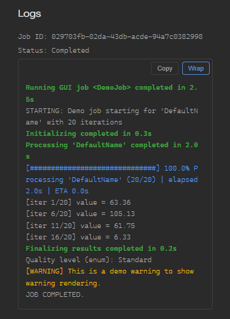Click 'Quality level (enum): Standard' line
The width and height of the screenshot is (230, 319).
88,260
